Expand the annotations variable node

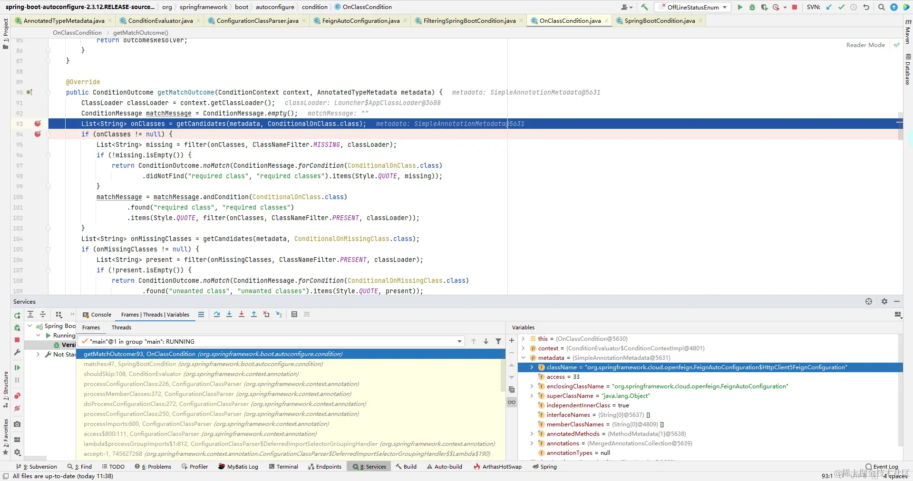coord(532,443)
